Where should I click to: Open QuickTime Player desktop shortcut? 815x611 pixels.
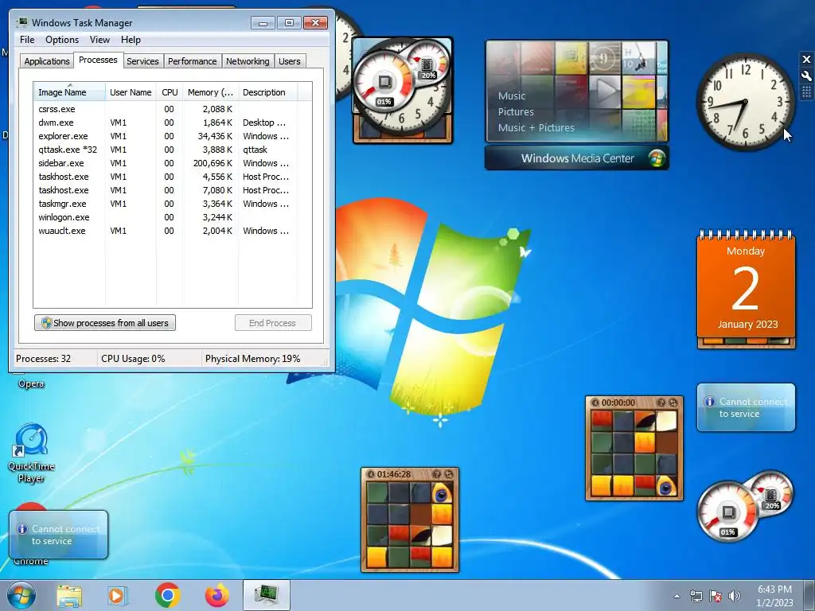(x=31, y=453)
